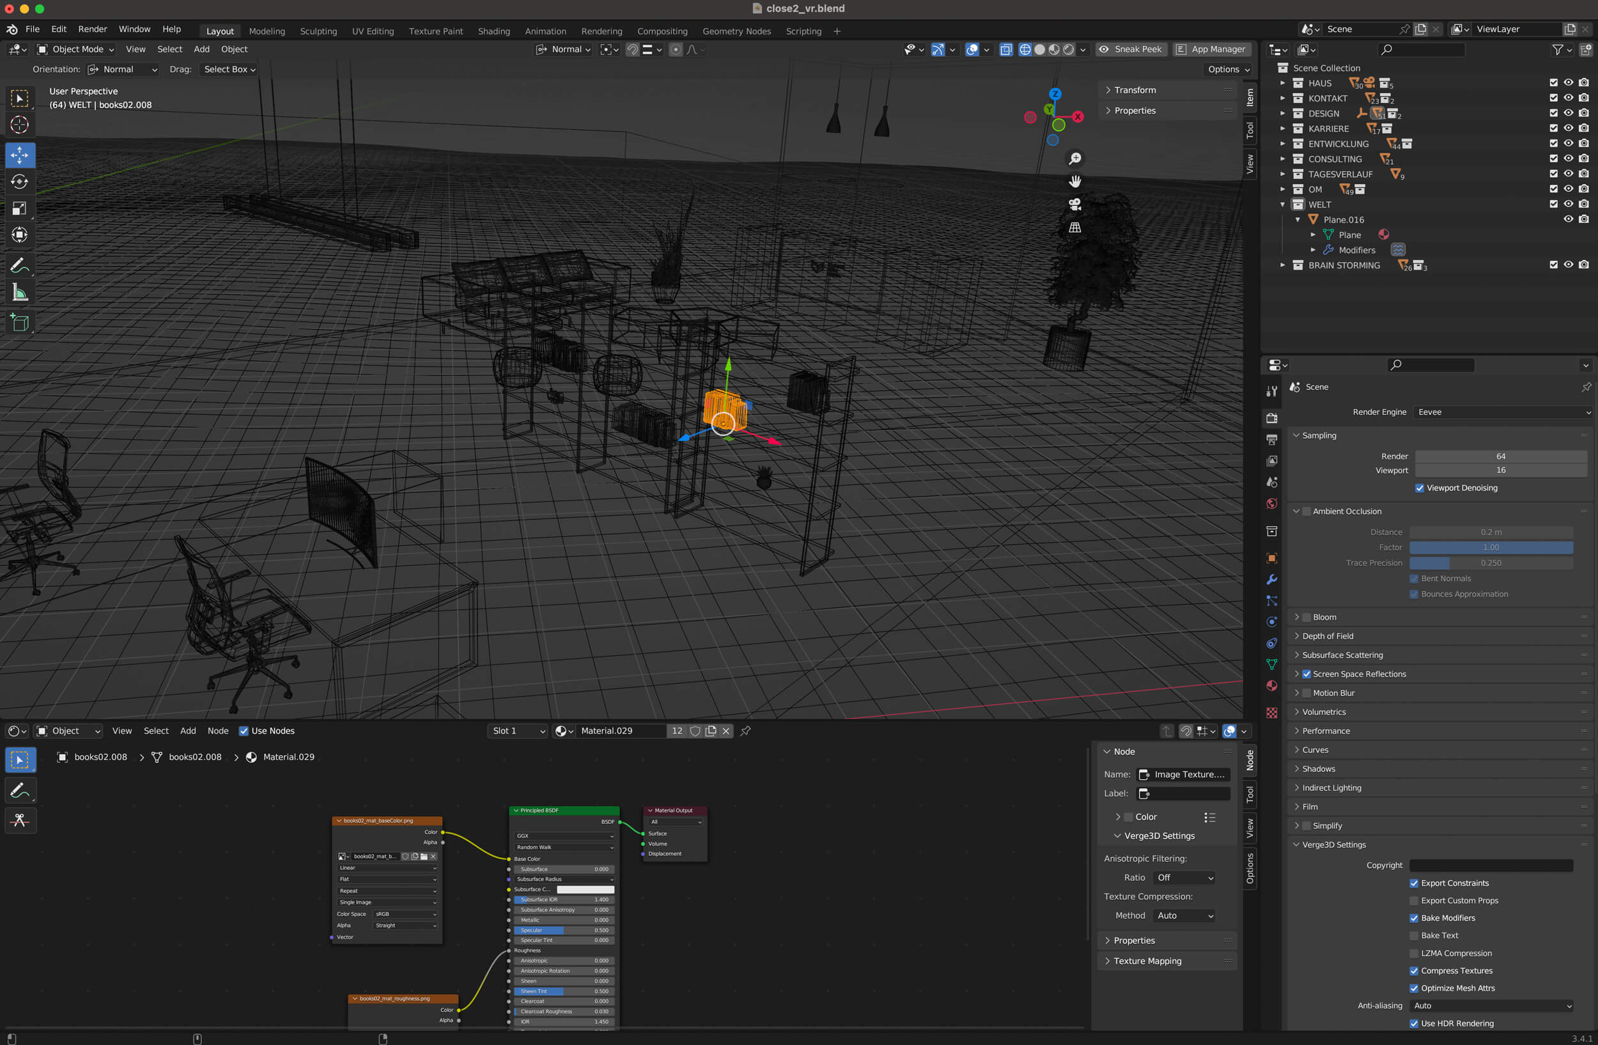The width and height of the screenshot is (1598, 1045).
Task: Select the Annotate tool in viewport
Action: 19,266
